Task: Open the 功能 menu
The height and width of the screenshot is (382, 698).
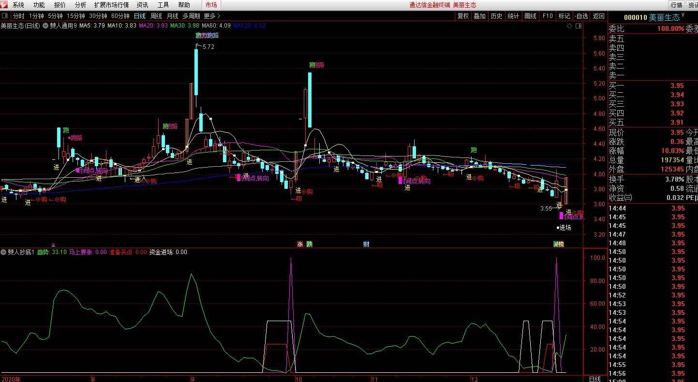Action: click(x=39, y=5)
